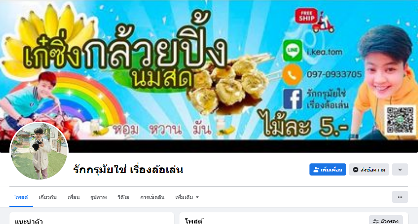Click the orange phone icon on the banner
This screenshot has height=224, width=418.
point(292,75)
